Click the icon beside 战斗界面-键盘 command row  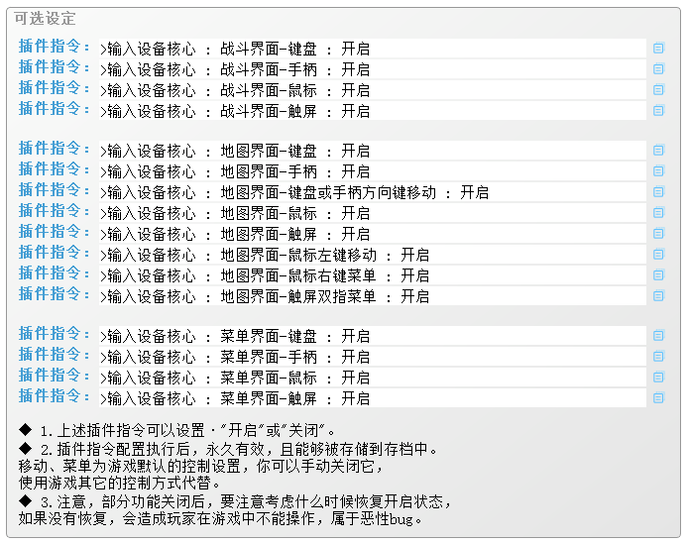click(x=658, y=49)
